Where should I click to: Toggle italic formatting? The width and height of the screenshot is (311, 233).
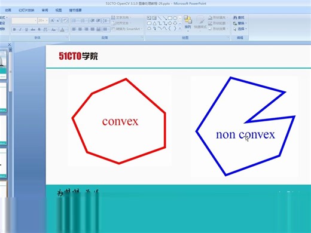click(x=20, y=30)
